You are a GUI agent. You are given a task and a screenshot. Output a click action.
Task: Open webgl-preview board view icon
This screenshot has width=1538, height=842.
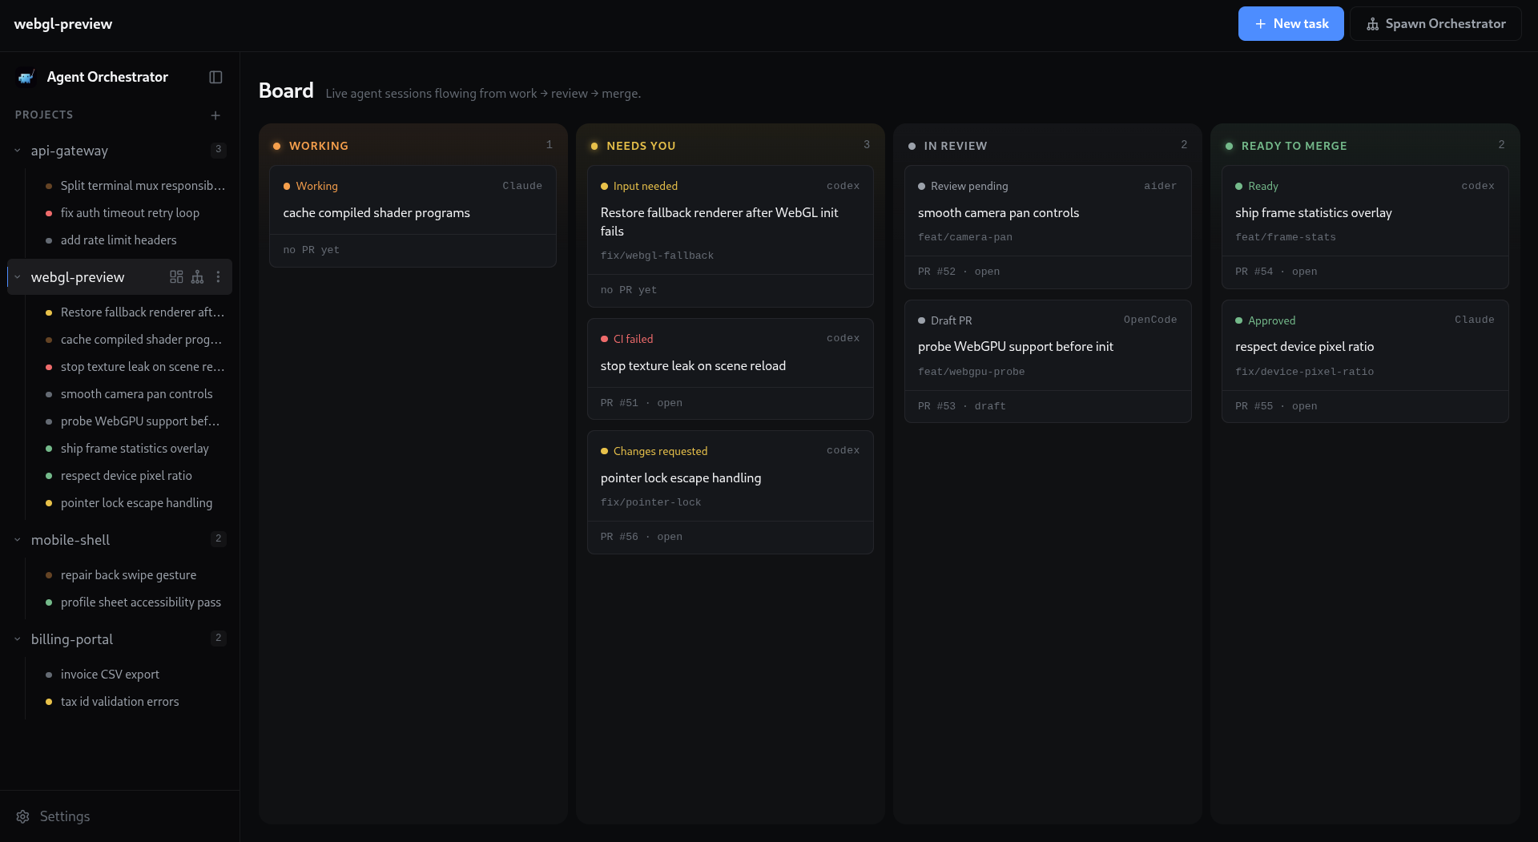pyautogui.click(x=176, y=277)
